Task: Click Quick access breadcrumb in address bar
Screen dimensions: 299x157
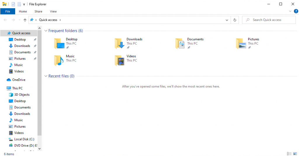Action: pyautogui.click(x=48, y=20)
